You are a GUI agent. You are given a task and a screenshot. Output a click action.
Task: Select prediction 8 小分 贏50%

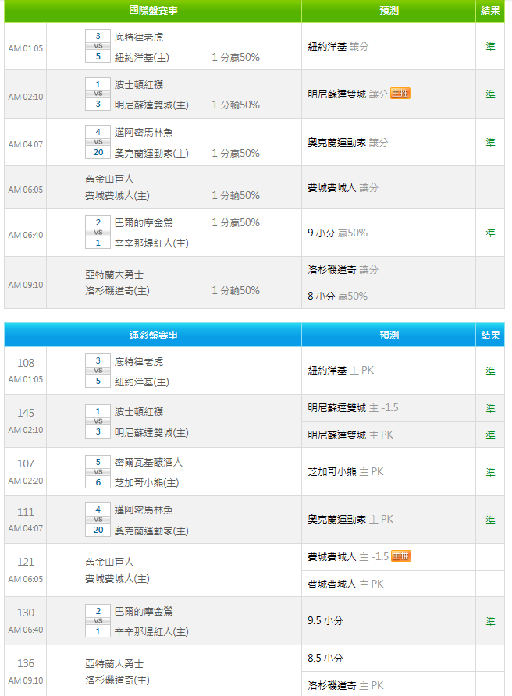coord(337,296)
